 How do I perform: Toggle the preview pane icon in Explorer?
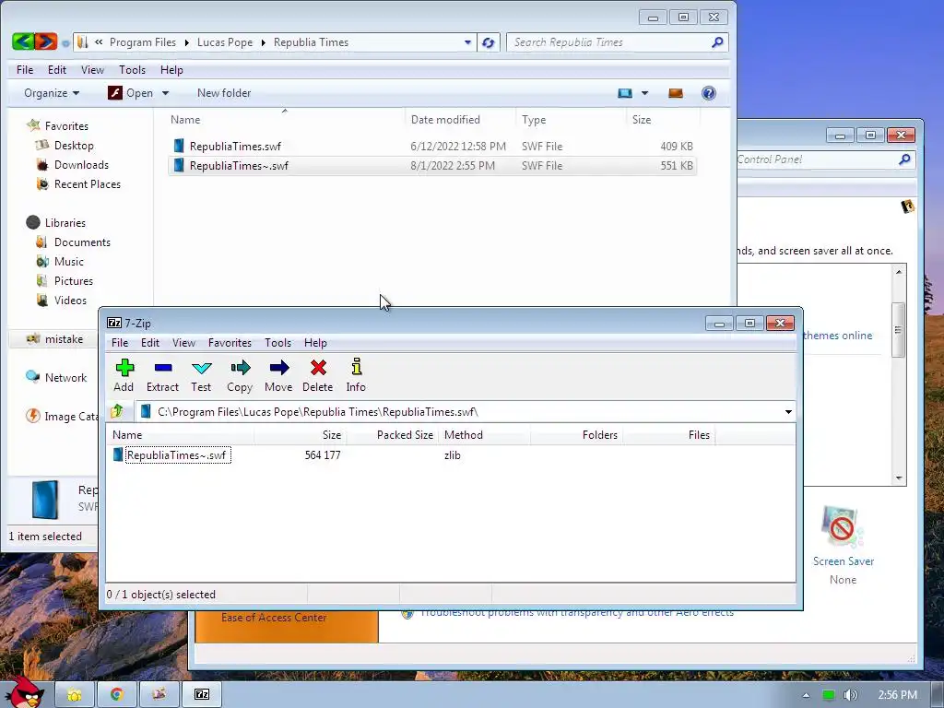tap(676, 93)
